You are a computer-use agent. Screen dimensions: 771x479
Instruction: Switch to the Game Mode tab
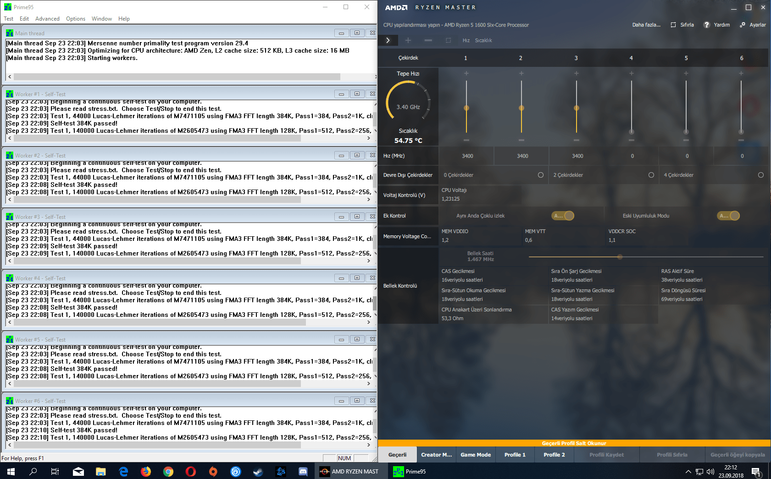476,455
